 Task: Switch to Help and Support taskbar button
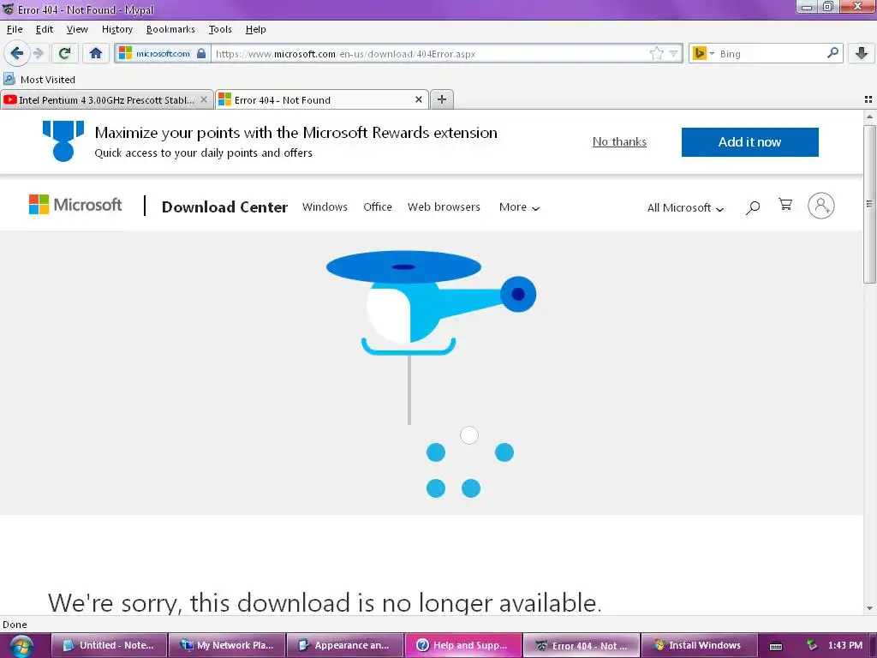463,645
